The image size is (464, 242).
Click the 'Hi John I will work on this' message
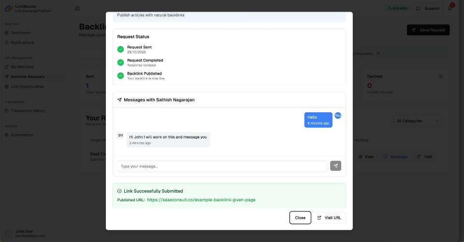168,139
